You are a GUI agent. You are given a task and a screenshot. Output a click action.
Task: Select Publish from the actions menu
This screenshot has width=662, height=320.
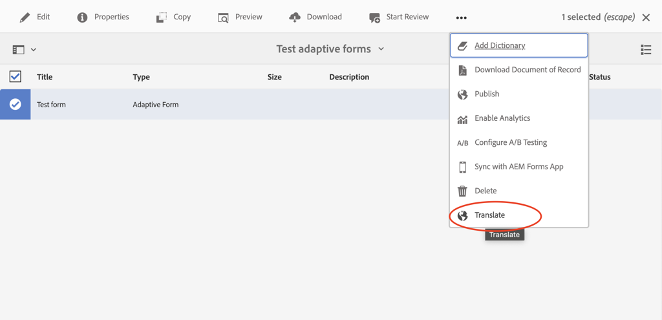click(x=486, y=94)
